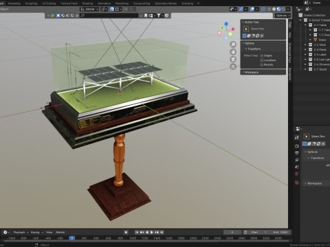Image resolution: width=330 pixels, height=247 pixels.
Task: Open the pivot point dropdown
Action: (104, 9)
